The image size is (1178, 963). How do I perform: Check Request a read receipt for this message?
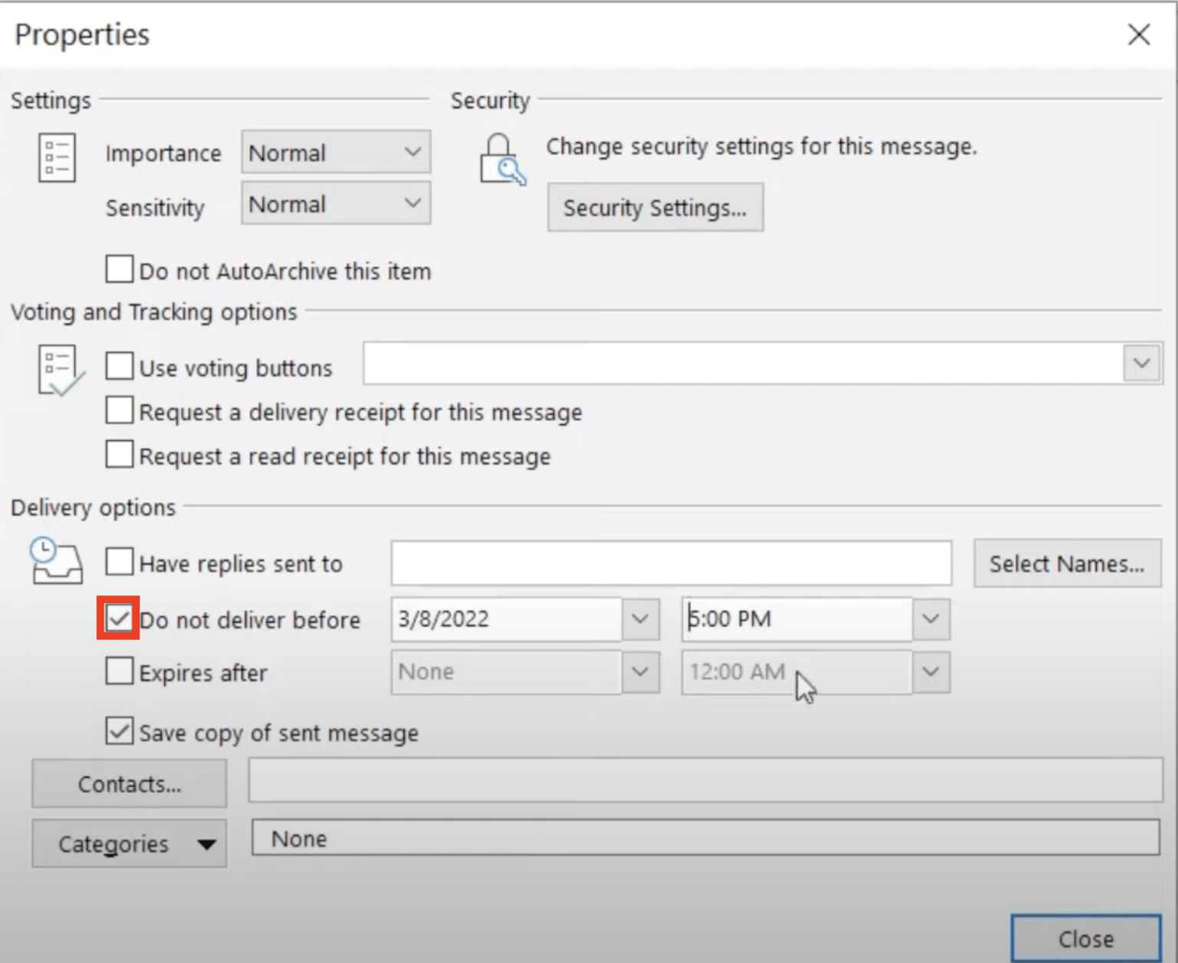(x=118, y=454)
